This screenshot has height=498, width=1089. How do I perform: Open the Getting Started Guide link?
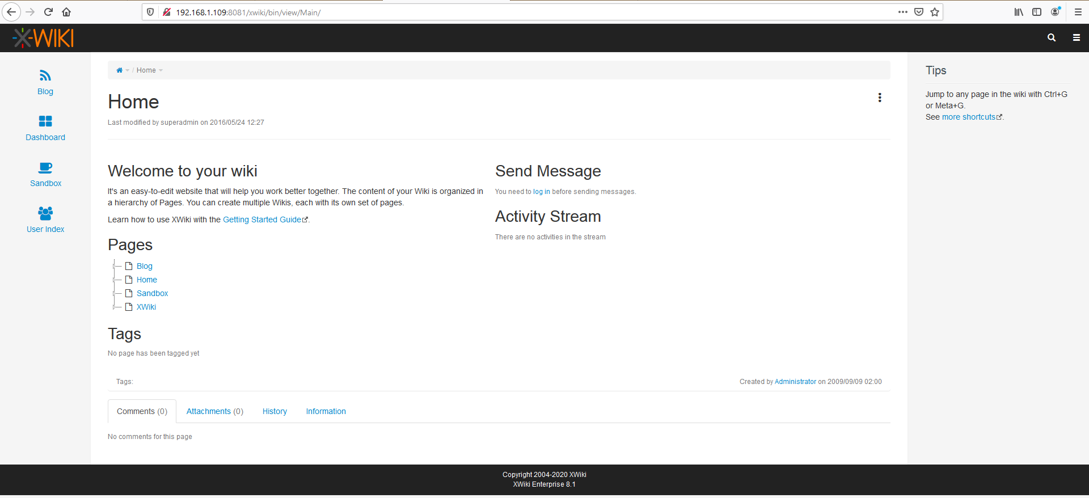tap(262, 220)
